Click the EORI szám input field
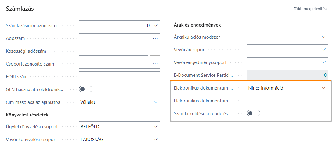Viewport: 333px width, 149px height. [x=119, y=76]
